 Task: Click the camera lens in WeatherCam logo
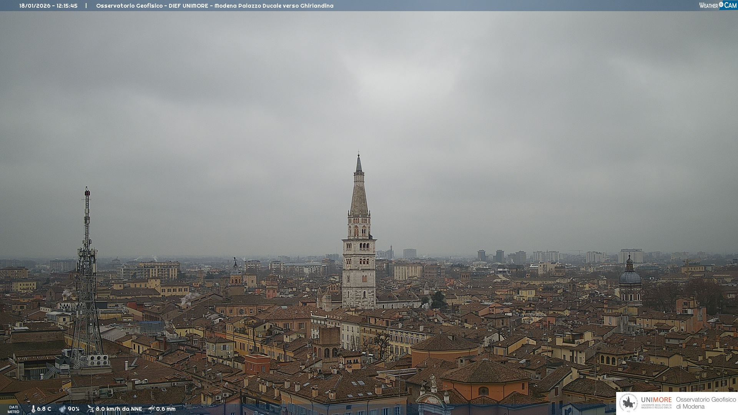tap(721, 4)
